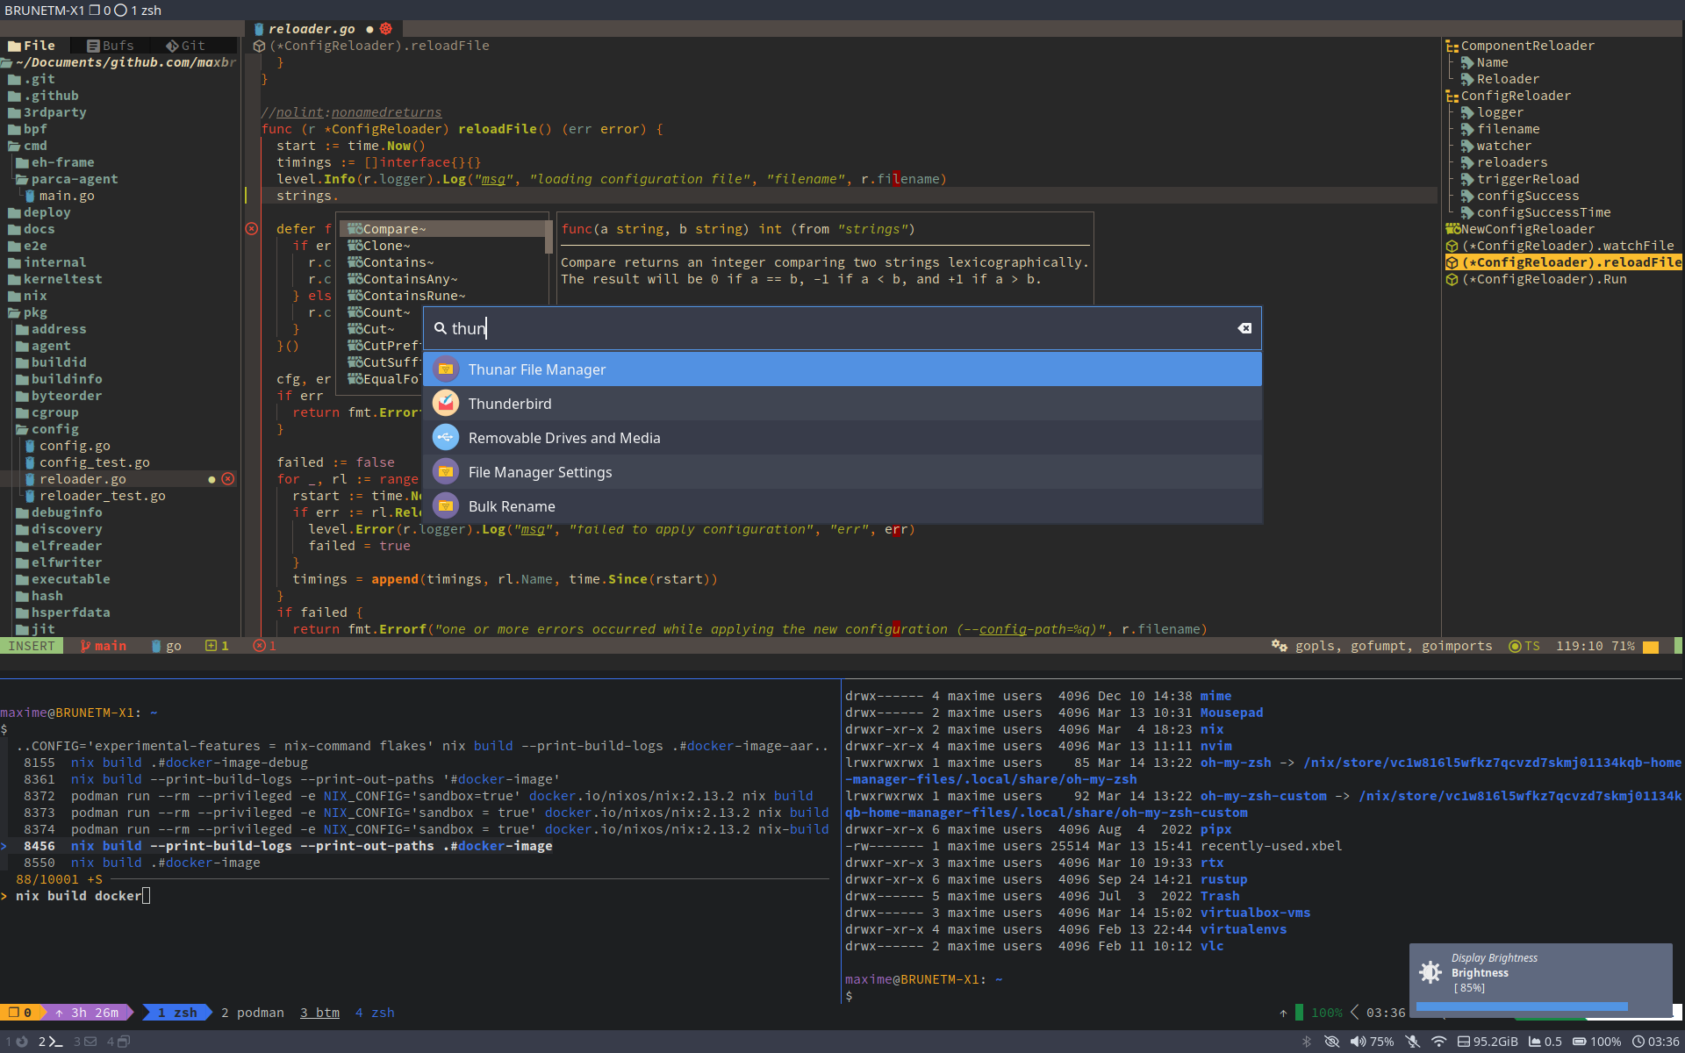This screenshot has width=1685, height=1053.
Task: Click the wifi icon in system tray
Action: (x=1438, y=1042)
